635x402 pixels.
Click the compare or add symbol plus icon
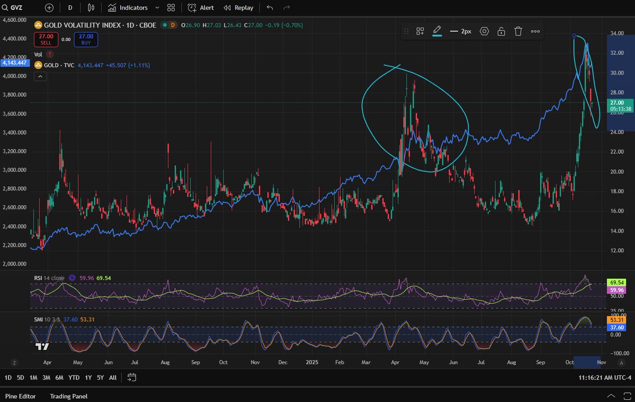49,8
